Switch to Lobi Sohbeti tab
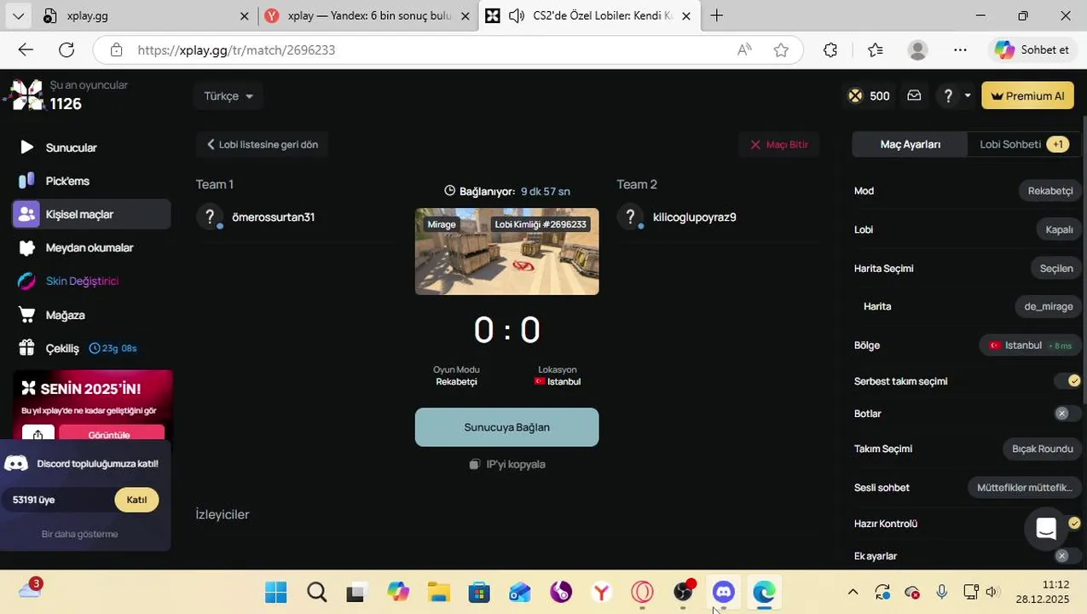The height and width of the screenshot is (614, 1087). click(1023, 144)
